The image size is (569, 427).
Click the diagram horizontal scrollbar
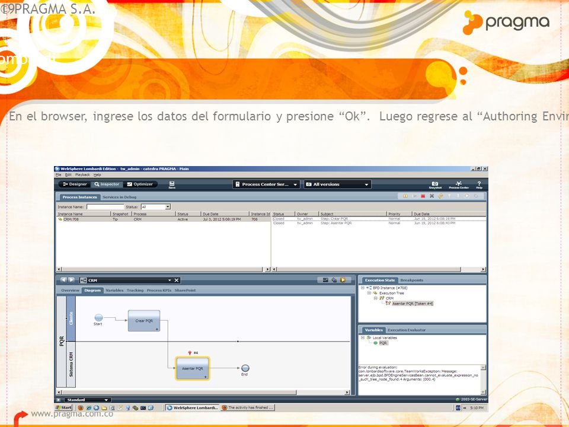pyautogui.click(x=203, y=393)
